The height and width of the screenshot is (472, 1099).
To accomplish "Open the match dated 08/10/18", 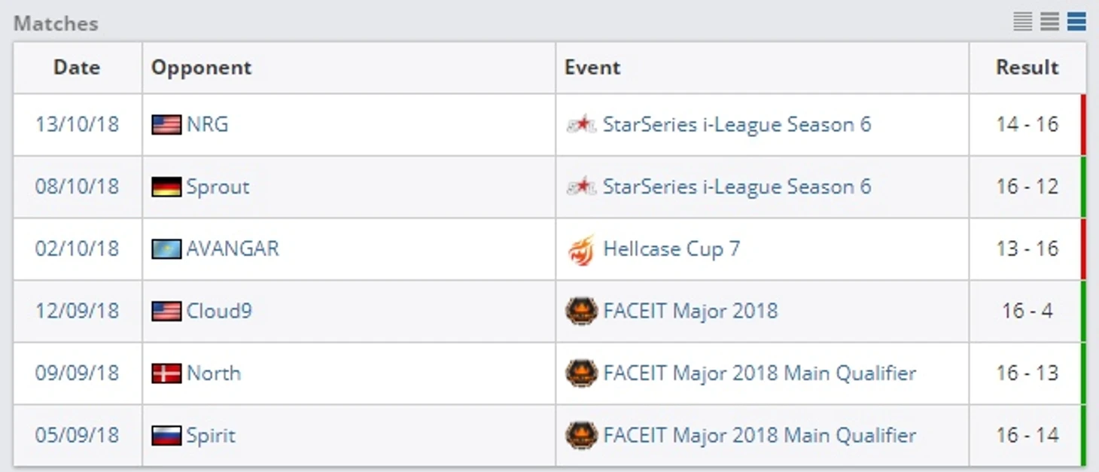I will coord(77,187).
